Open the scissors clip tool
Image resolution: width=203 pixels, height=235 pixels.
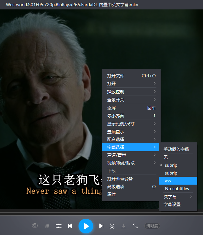coord(112,226)
